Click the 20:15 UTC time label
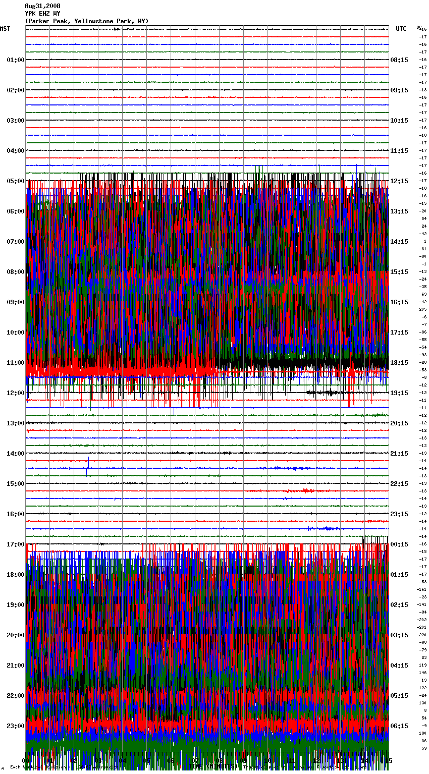This screenshot has width=429, height=774. (x=399, y=423)
